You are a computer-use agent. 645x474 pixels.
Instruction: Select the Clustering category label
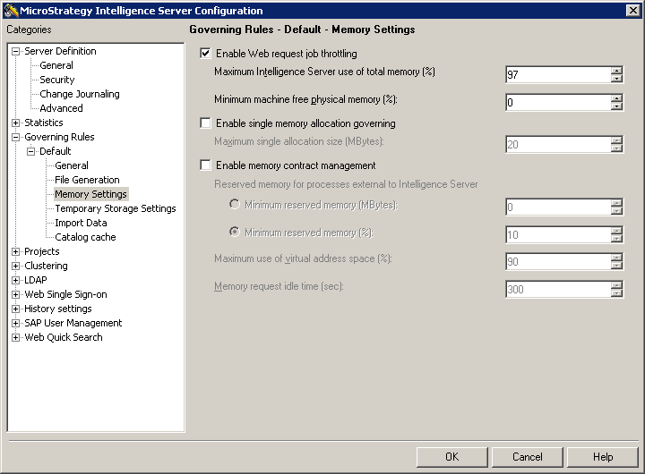46,266
